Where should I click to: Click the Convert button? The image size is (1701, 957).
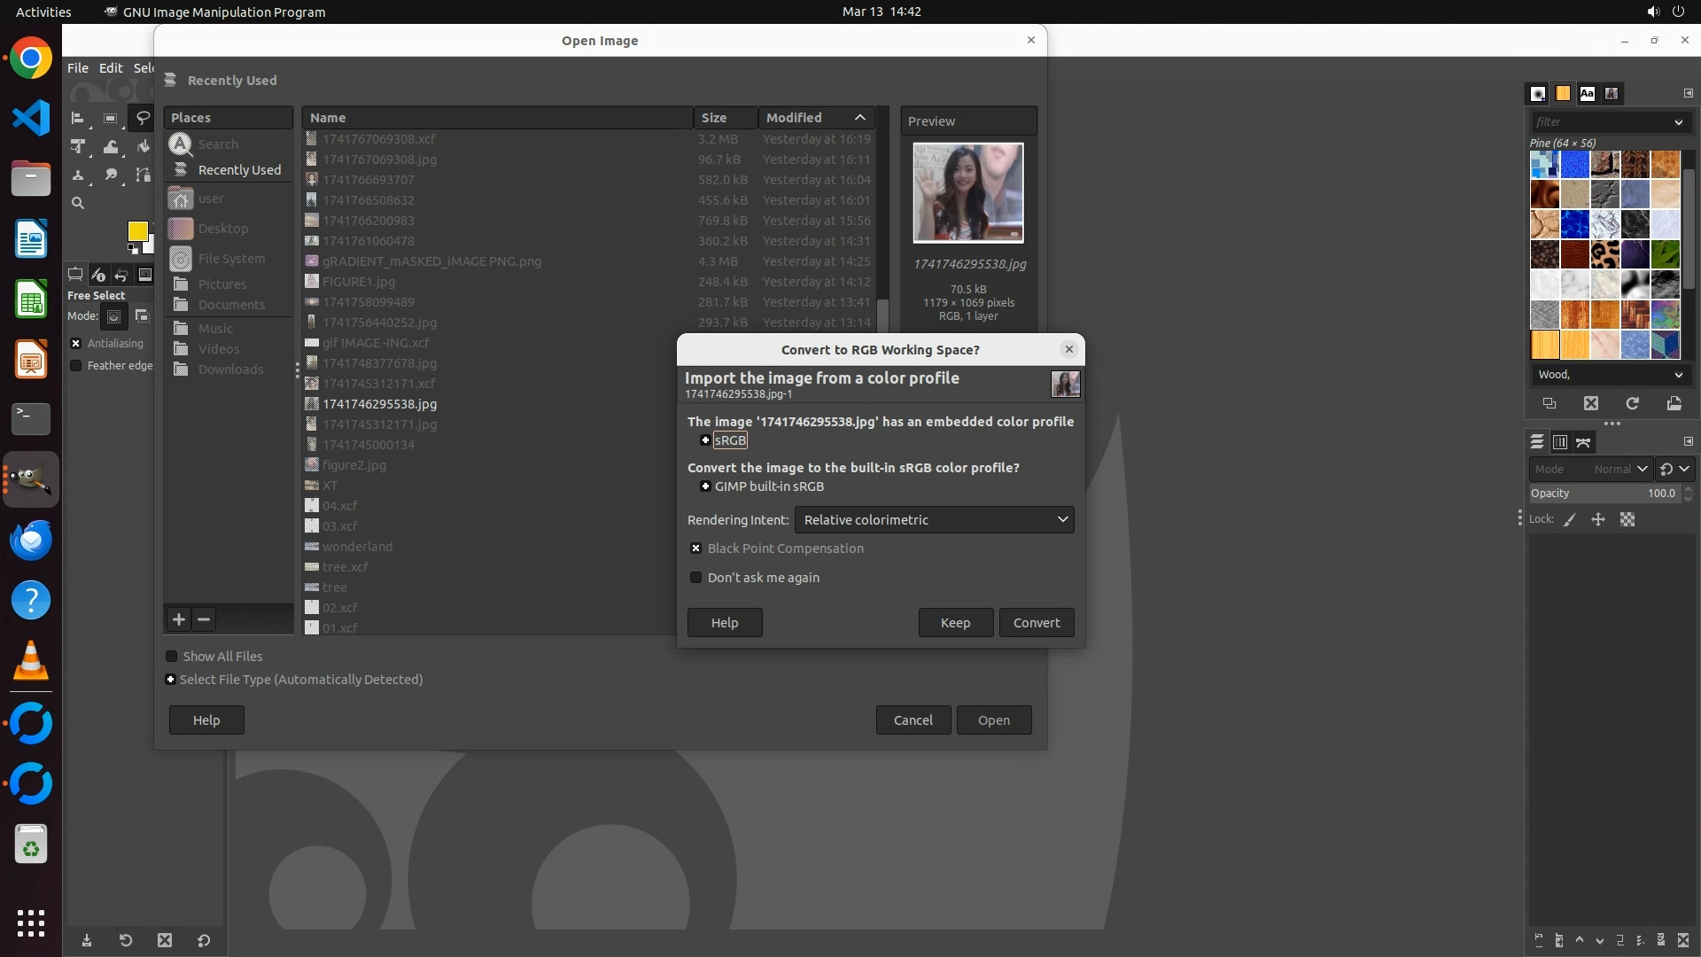click(1036, 622)
